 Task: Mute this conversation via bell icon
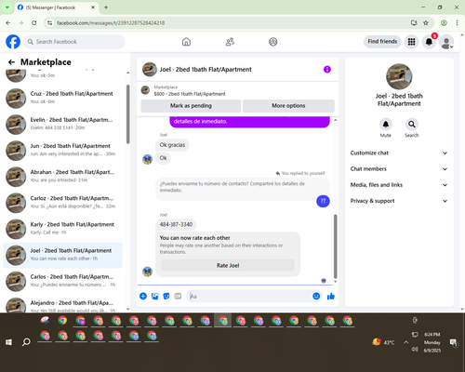[x=386, y=125]
